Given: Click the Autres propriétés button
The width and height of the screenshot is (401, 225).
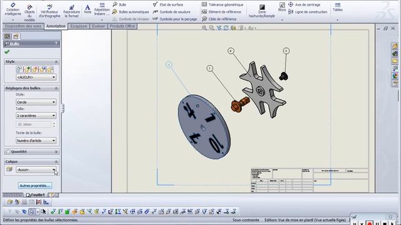Looking at the screenshot, I should 35,186.
